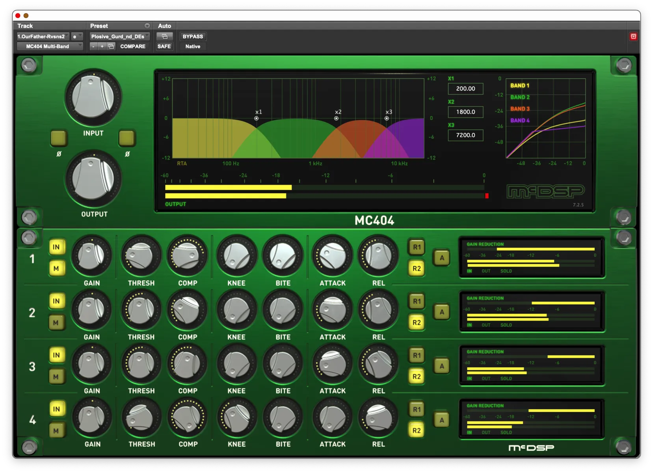
Task: Click the R2 button on band 2
Action: (416, 322)
